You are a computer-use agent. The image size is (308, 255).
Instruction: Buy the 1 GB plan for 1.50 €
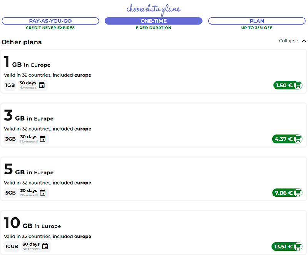pyautogui.click(x=284, y=85)
